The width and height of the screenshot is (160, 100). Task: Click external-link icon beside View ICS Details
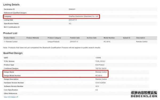tap(17, 97)
